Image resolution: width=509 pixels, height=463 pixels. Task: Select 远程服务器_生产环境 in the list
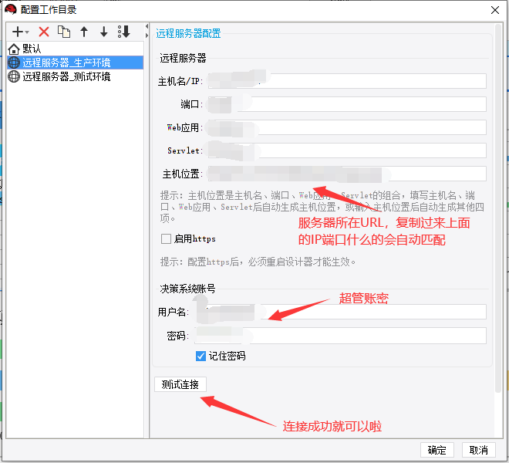(x=75, y=63)
